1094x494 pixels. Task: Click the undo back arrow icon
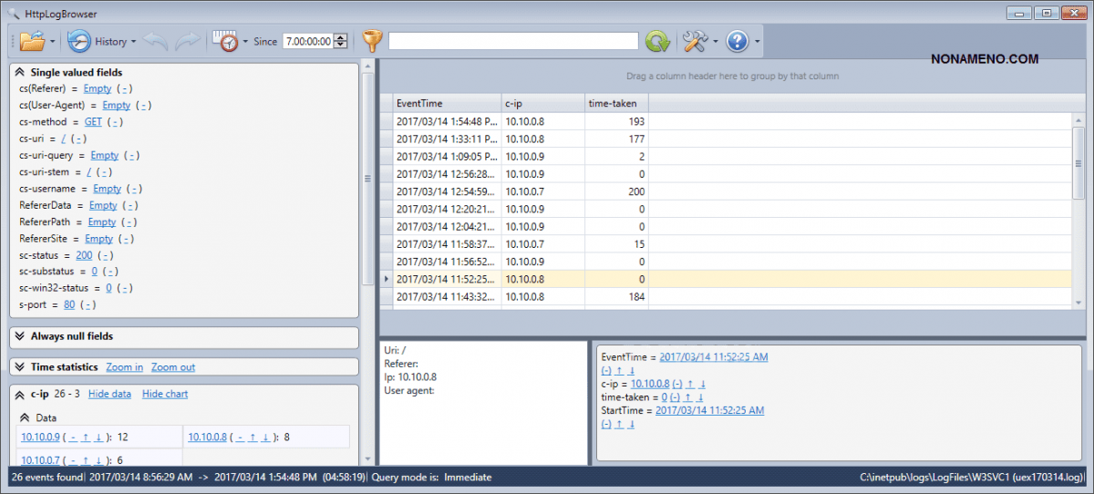coord(156,41)
